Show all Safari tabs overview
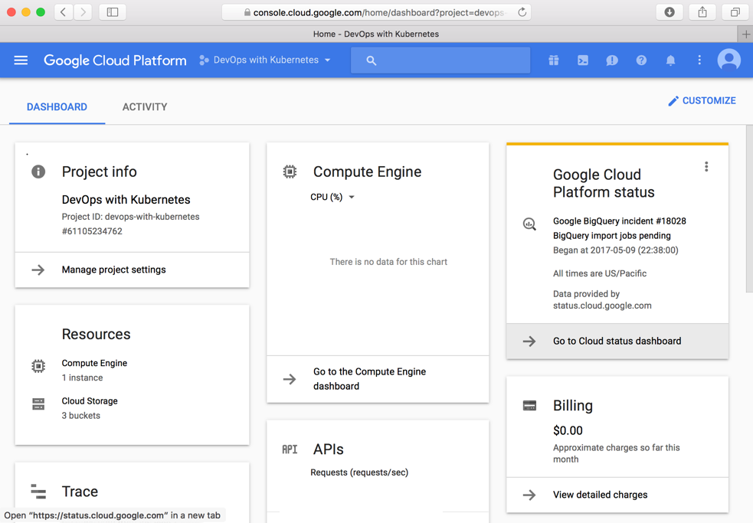The image size is (753, 523). tap(735, 12)
